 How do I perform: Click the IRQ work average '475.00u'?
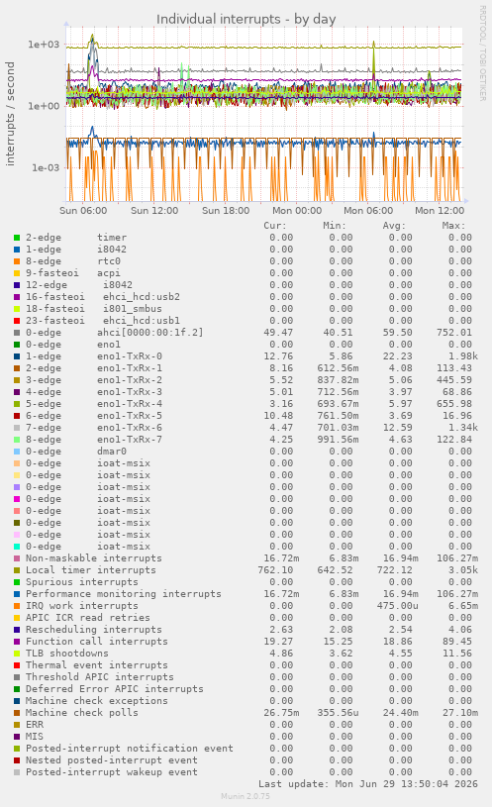pyautogui.click(x=397, y=606)
